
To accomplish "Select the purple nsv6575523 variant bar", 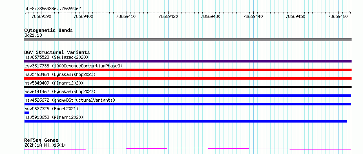I will [188, 61].
